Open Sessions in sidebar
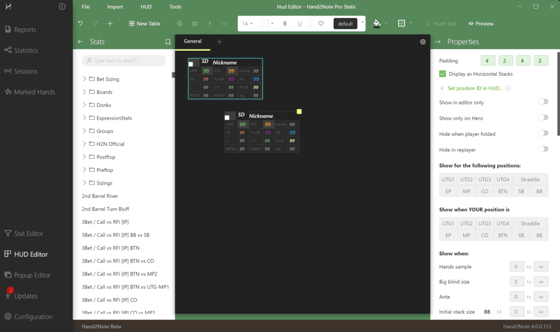The width and height of the screenshot is (560, 332). click(x=21, y=71)
